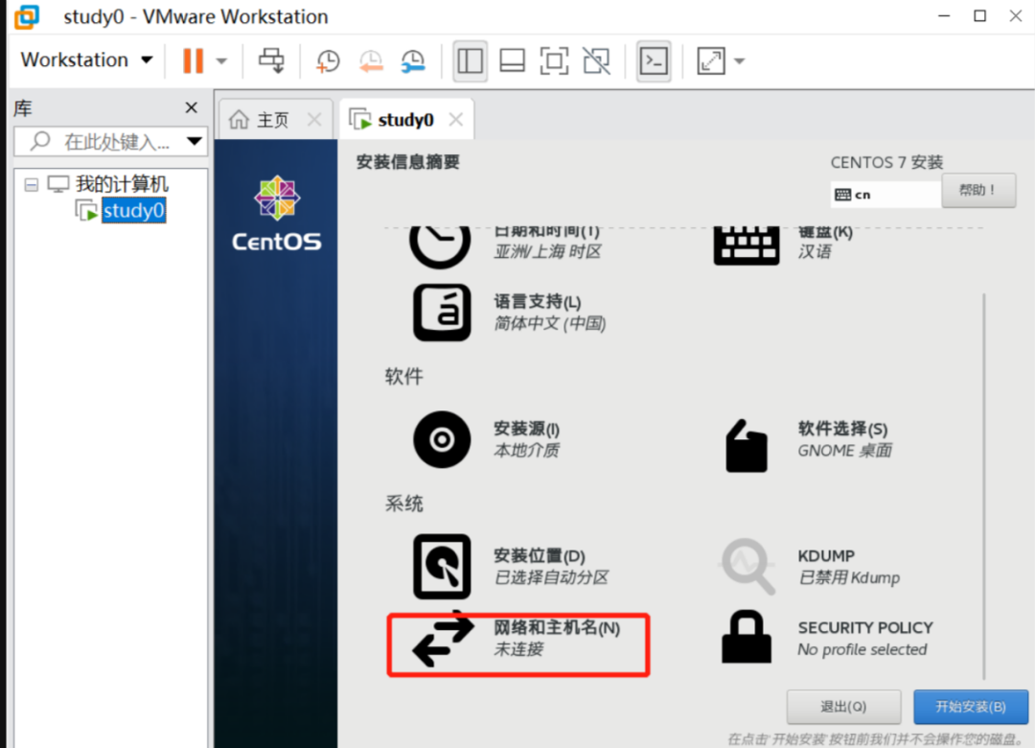Click the KDUMP label text
1035x748 pixels.
(x=826, y=555)
